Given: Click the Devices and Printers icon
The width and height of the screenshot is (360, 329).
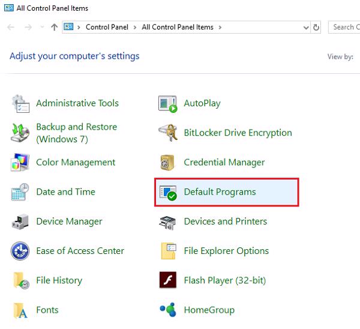Looking at the screenshot, I should 167,222.
